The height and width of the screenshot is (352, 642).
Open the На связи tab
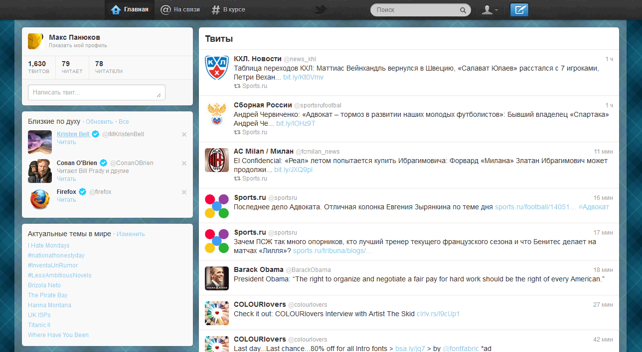click(x=180, y=9)
